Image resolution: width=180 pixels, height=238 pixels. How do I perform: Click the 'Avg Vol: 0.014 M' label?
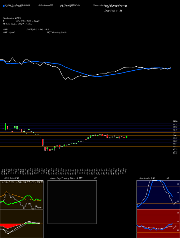click(116, 6)
